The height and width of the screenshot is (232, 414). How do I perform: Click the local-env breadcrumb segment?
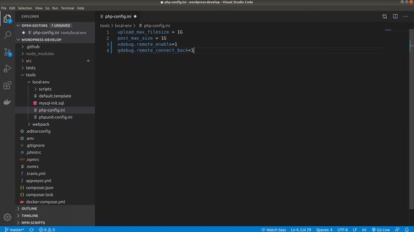point(123,26)
